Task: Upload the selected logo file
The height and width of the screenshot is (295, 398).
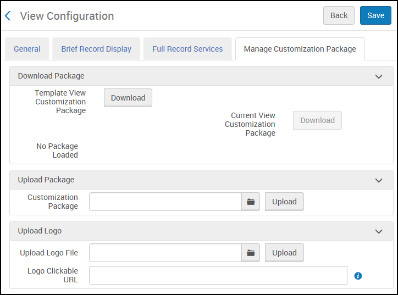Action: coord(284,253)
